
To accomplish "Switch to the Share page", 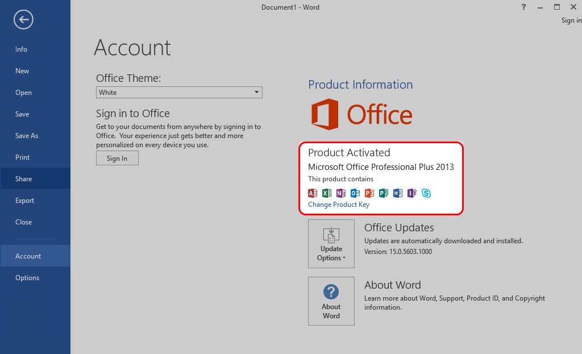I will 35,178.
